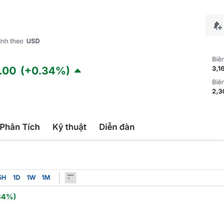Click the green .00 price change value
Viewport: 224px width, 224px height.
click(8, 71)
